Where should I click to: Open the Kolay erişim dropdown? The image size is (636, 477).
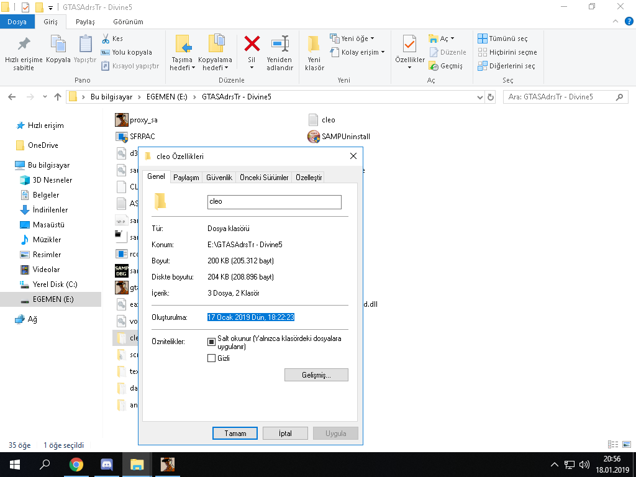tap(363, 52)
